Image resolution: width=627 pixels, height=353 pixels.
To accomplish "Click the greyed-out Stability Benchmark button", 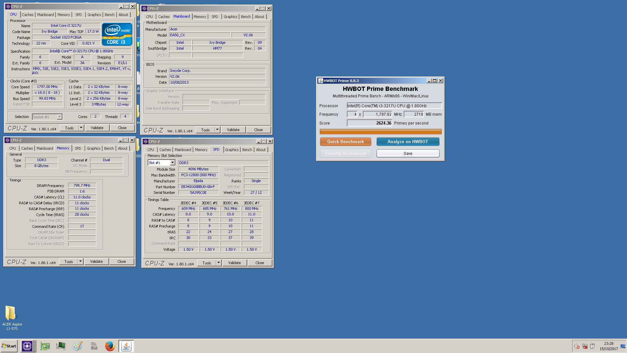I will [346, 153].
